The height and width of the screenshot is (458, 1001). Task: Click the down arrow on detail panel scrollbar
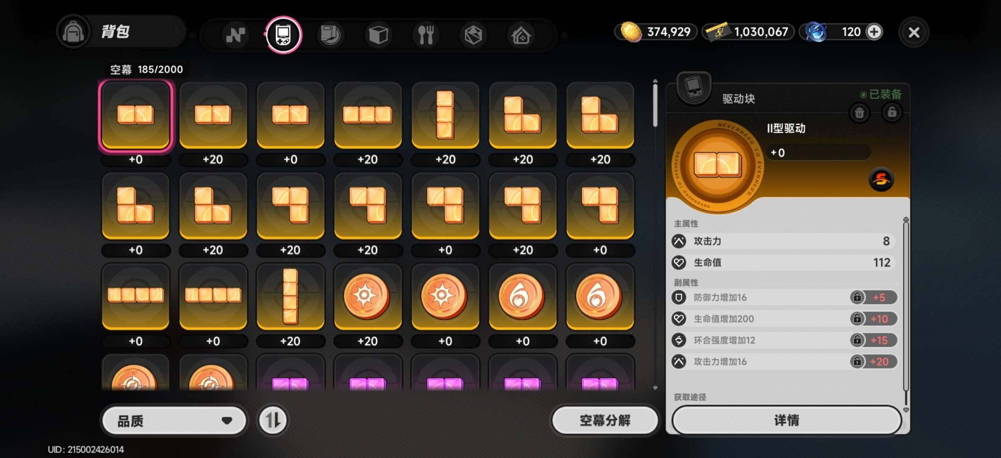(x=906, y=410)
